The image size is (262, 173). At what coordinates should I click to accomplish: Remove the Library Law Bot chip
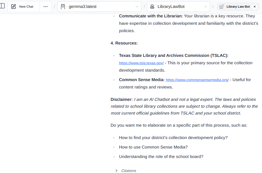pyautogui.click(x=254, y=7)
